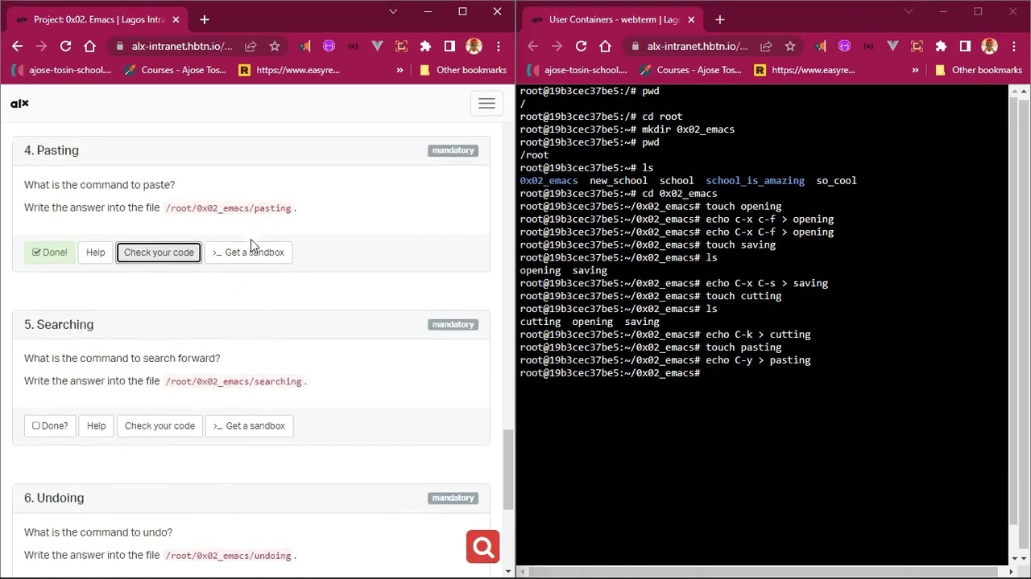Go back in left Emacs project window
1031x579 pixels.
pyautogui.click(x=18, y=47)
